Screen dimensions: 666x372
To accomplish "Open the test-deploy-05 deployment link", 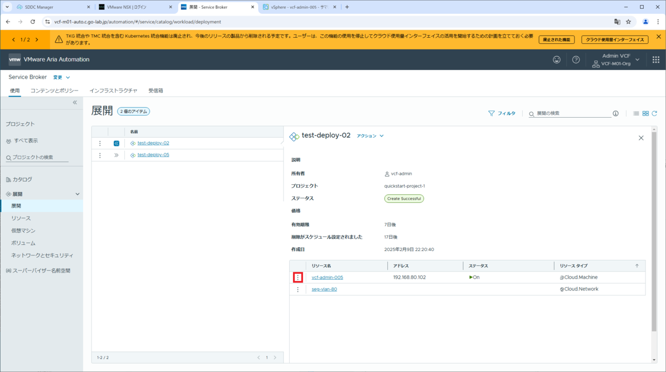I will [153, 155].
